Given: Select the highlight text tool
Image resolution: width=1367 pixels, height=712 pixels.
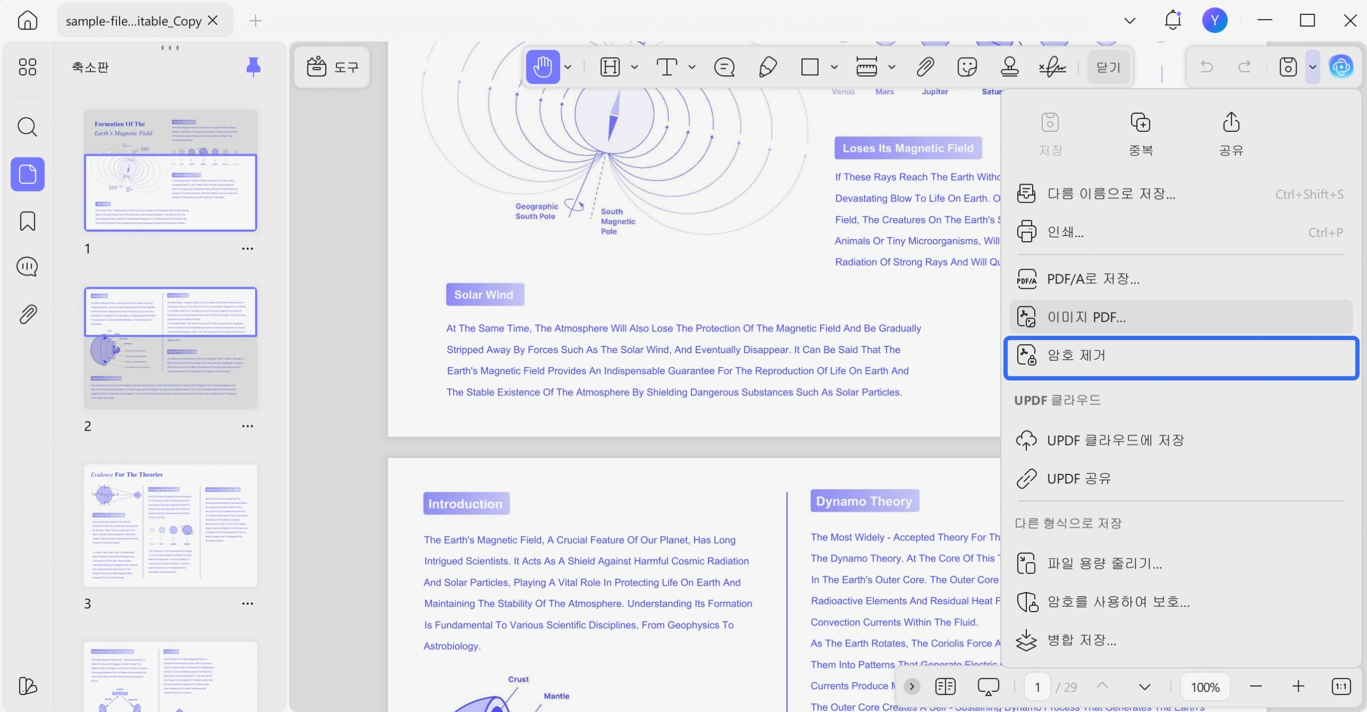Looking at the screenshot, I should click(x=610, y=67).
